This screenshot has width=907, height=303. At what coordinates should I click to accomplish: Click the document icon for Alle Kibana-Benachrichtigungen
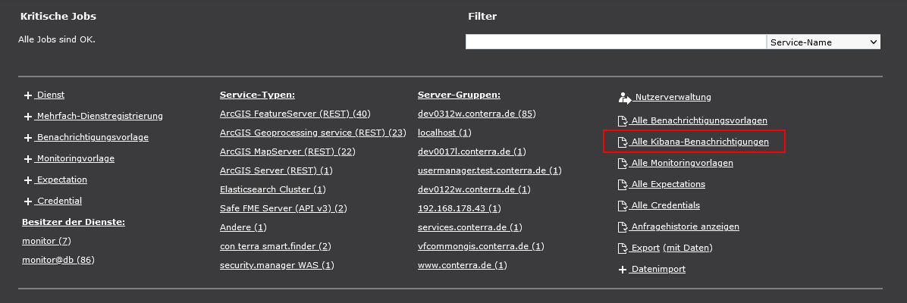click(623, 142)
